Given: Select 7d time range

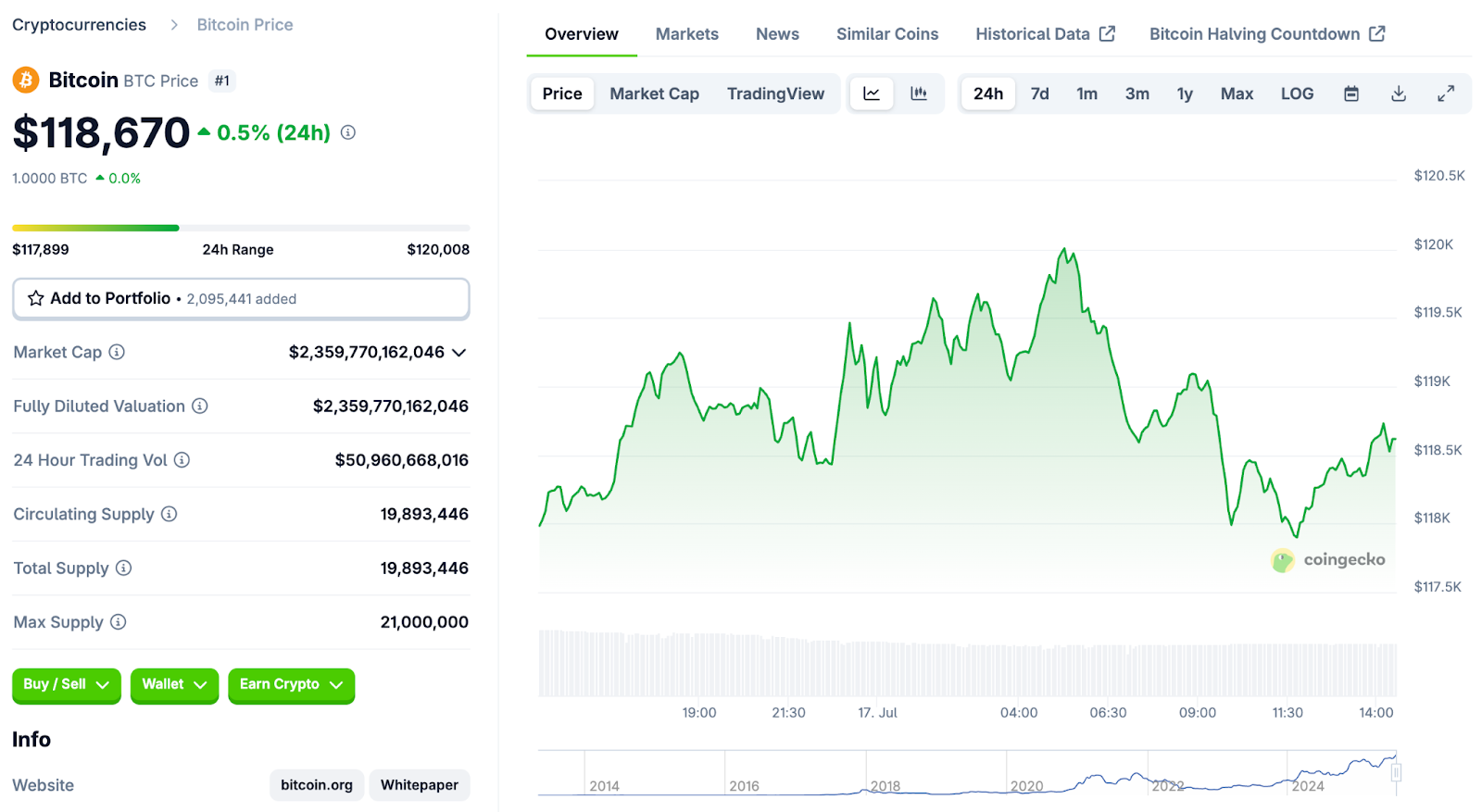Looking at the screenshot, I should click(x=1040, y=94).
